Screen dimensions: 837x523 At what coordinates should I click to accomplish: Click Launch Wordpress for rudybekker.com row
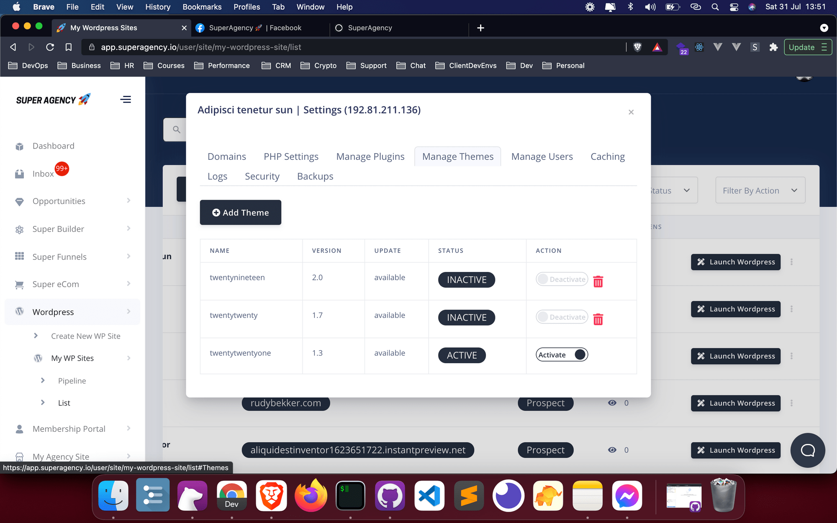(x=735, y=403)
